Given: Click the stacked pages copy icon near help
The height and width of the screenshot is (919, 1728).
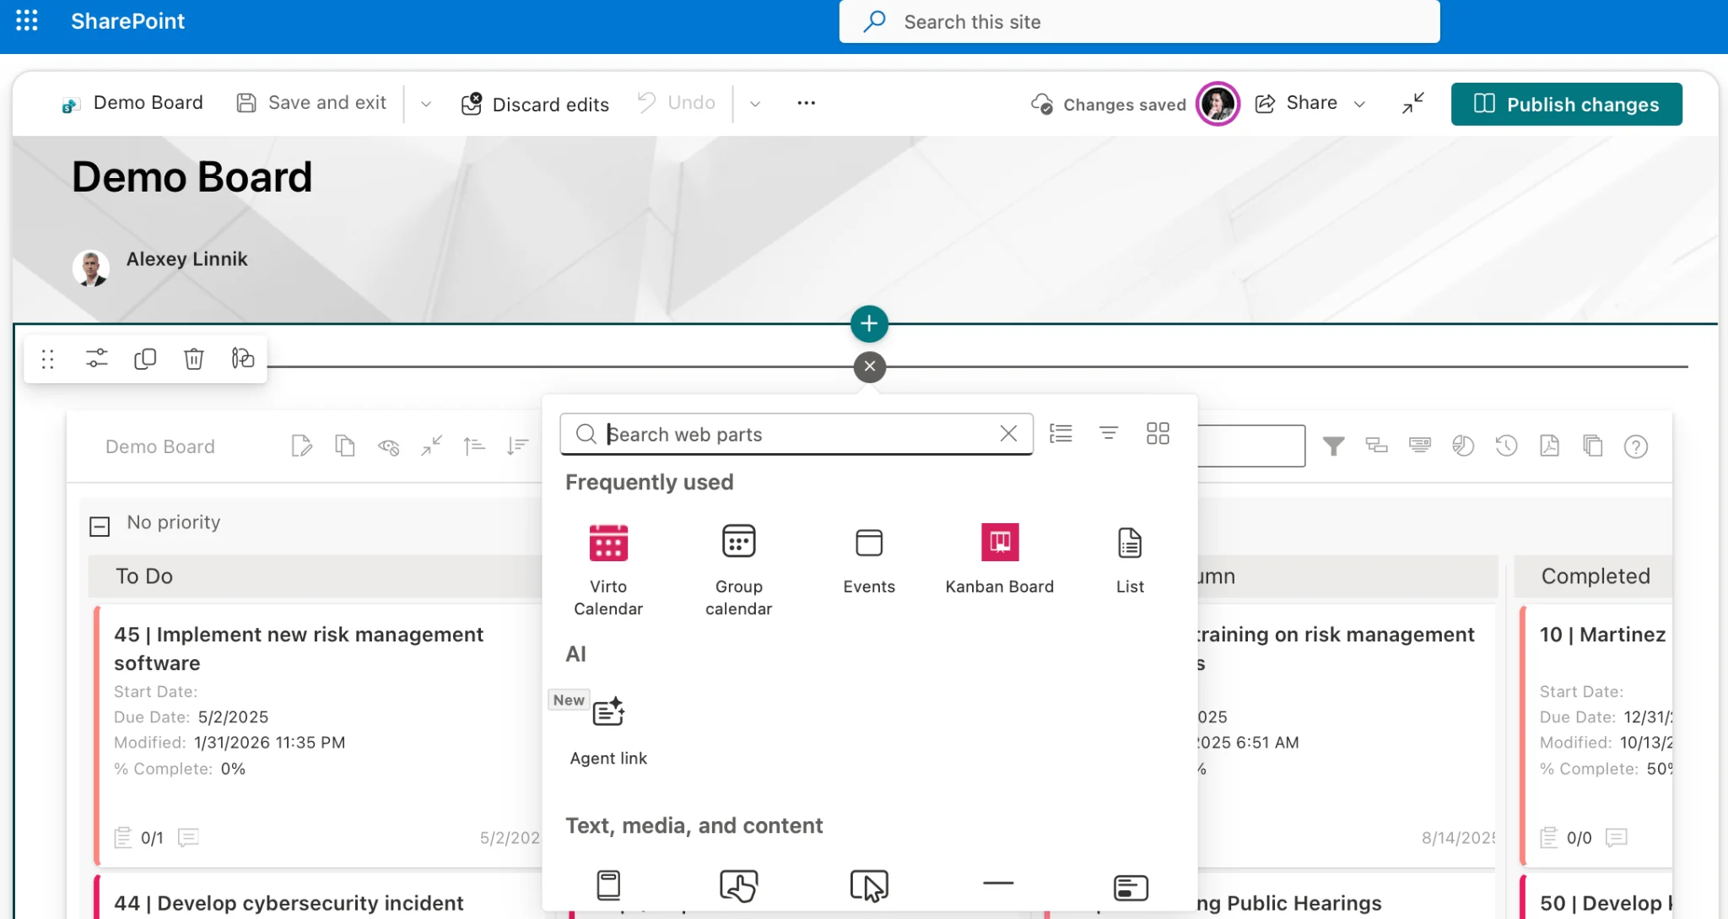Looking at the screenshot, I should point(1593,446).
